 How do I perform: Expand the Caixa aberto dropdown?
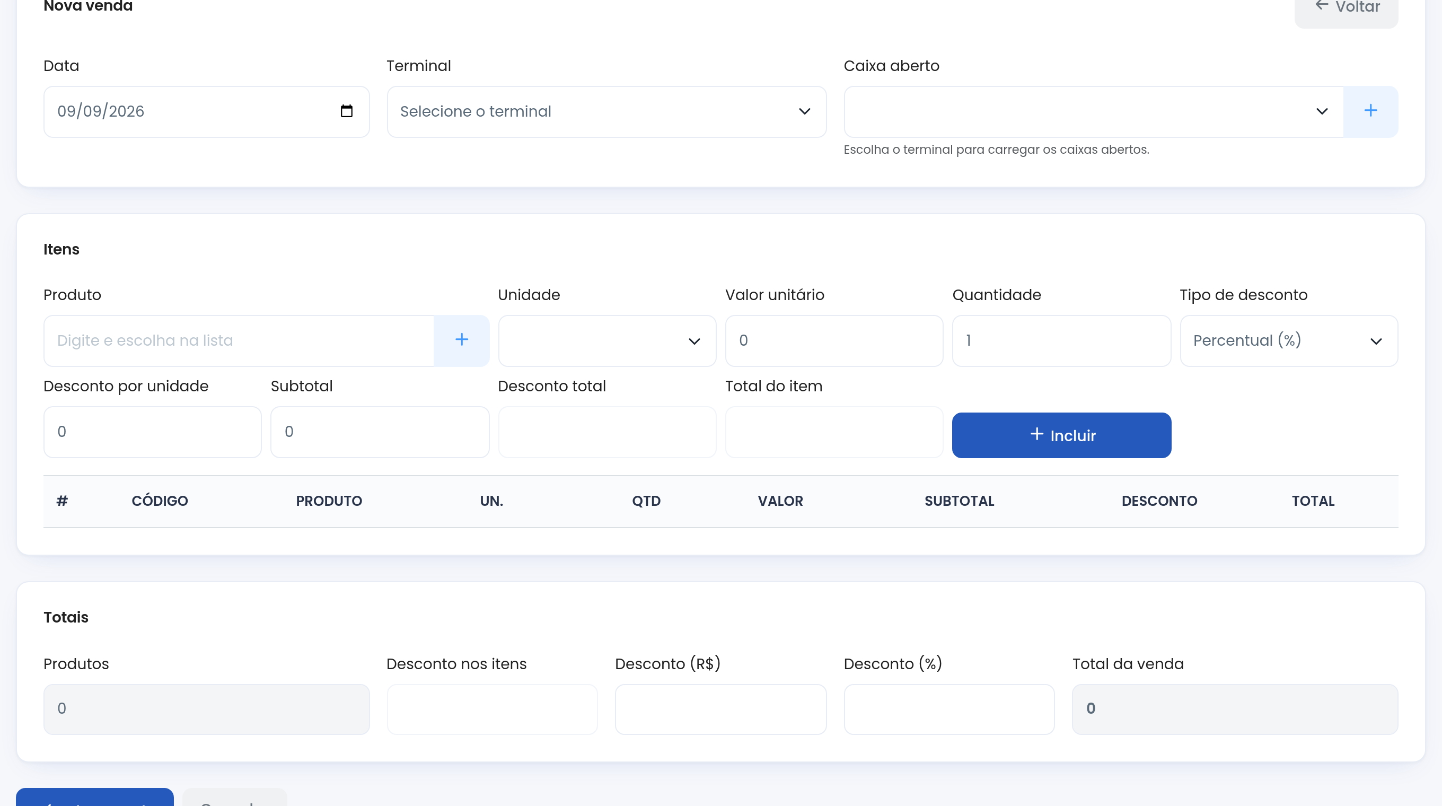tap(1094, 111)
